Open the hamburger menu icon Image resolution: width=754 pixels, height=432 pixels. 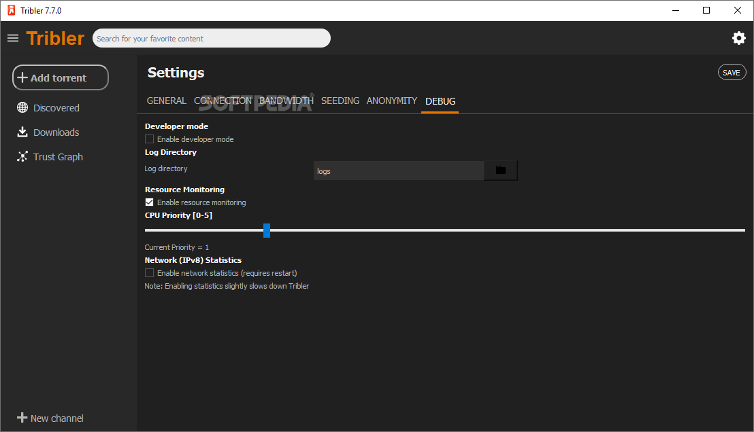(13, 38)
